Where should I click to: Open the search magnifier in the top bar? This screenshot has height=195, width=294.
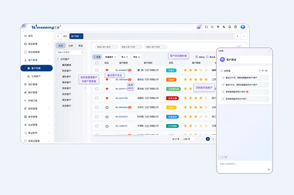(212, 27)
